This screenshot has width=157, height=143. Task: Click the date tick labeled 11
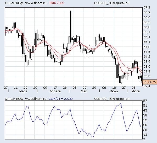[x=16, y=88]
